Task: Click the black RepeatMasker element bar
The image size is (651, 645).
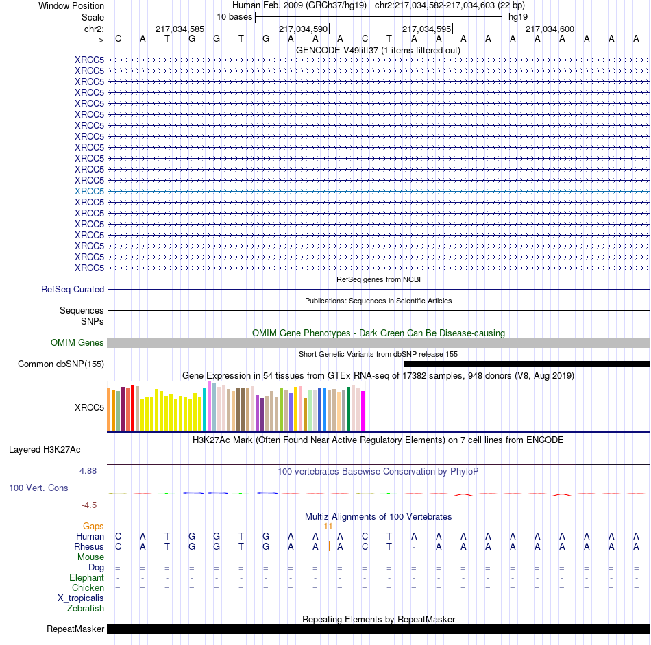Action: (378, 629)
